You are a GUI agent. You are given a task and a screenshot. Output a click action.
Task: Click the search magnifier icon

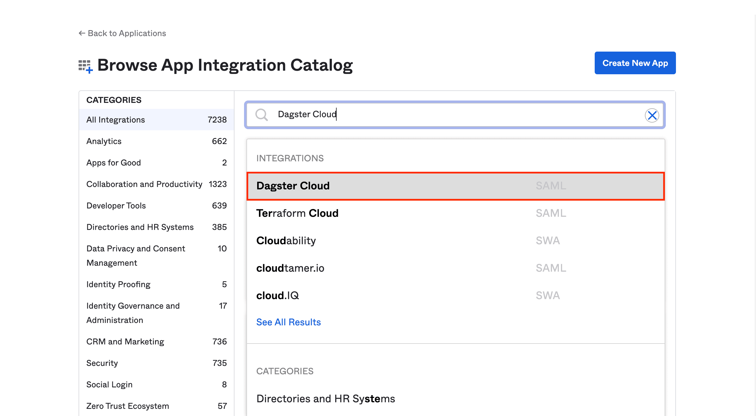coord(261,115)
